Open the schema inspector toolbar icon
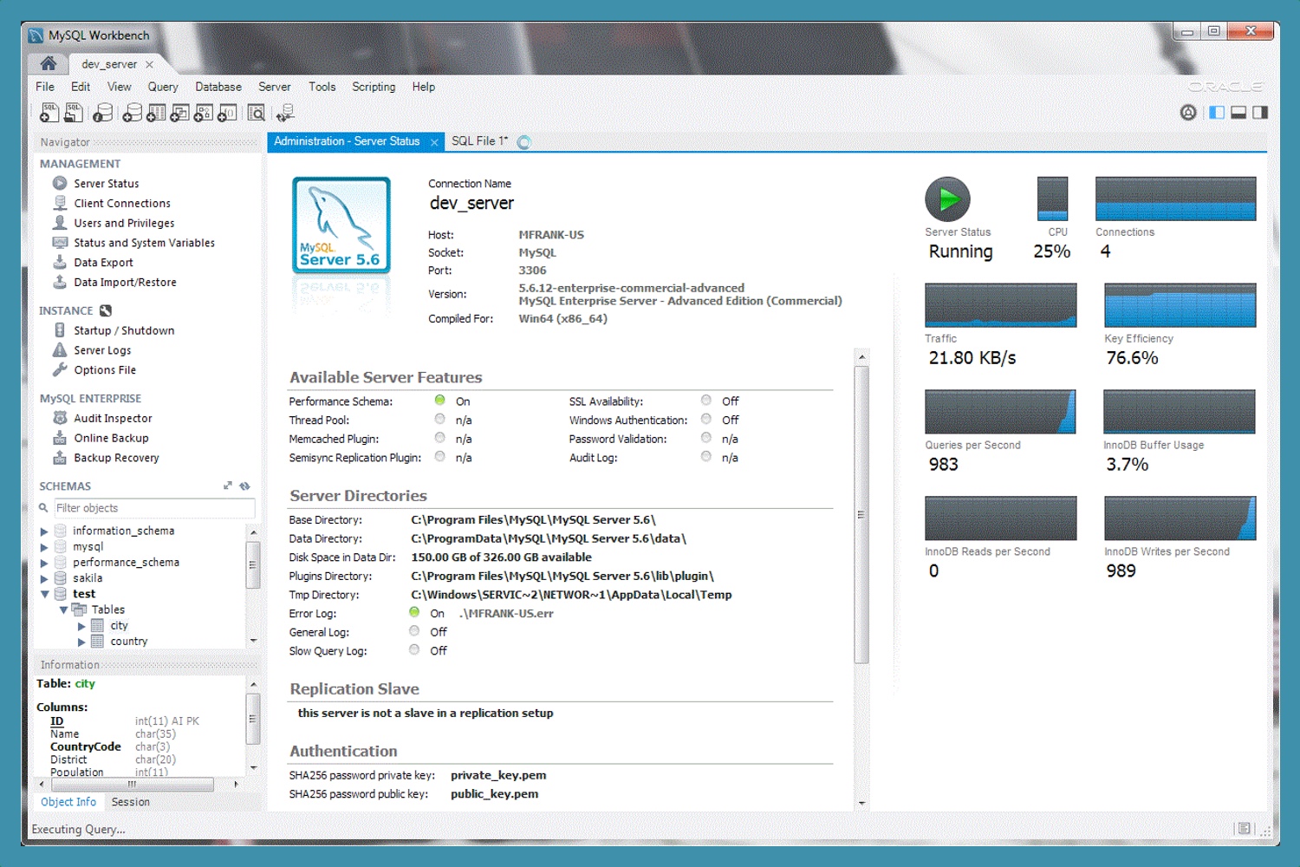 pos(103,113)
